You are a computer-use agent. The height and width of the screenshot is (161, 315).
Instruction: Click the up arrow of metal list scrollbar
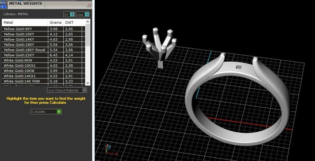[88, 22]
